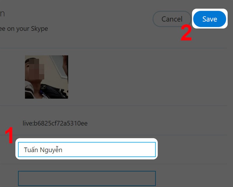Select the Skype ID live:b6825cf72a5310ee text
Viewport: 233px width, 187px height.
(x=55, y=123)
